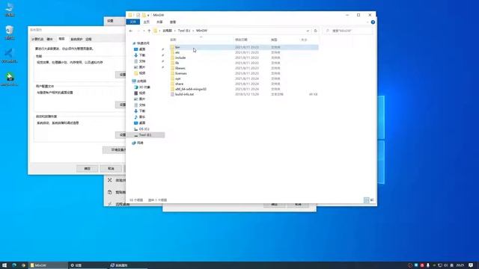Viewport: 479px width, 269px height.
Task: Select the build-info.txt file
Action: pyautogui.click(x=244, y=94)
